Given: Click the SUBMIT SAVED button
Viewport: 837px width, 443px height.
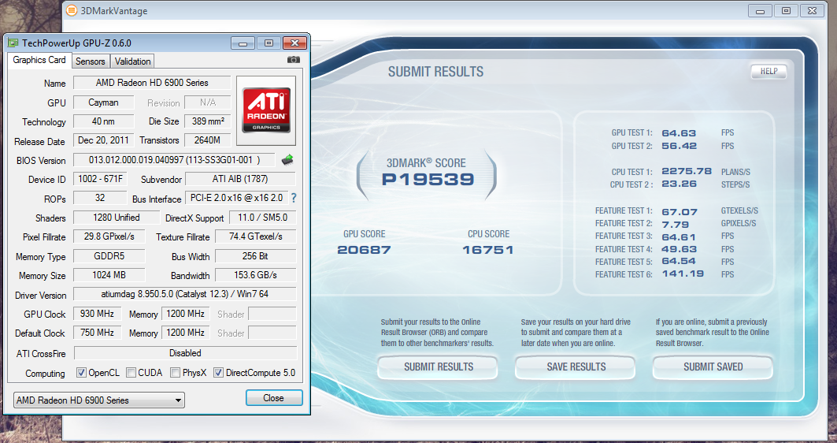Looking at the screenshot, I should (713, 367).
